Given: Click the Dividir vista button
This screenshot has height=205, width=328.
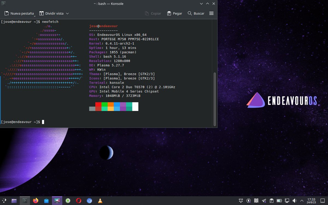Looking at the screenshot, I should pos(54,13).
